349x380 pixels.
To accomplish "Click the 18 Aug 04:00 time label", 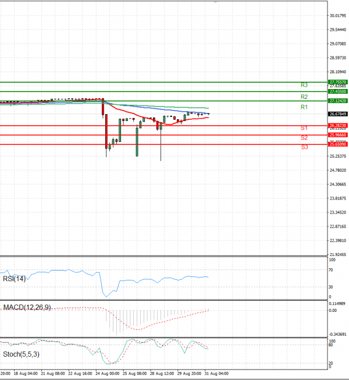I will [x=26, y=374].
